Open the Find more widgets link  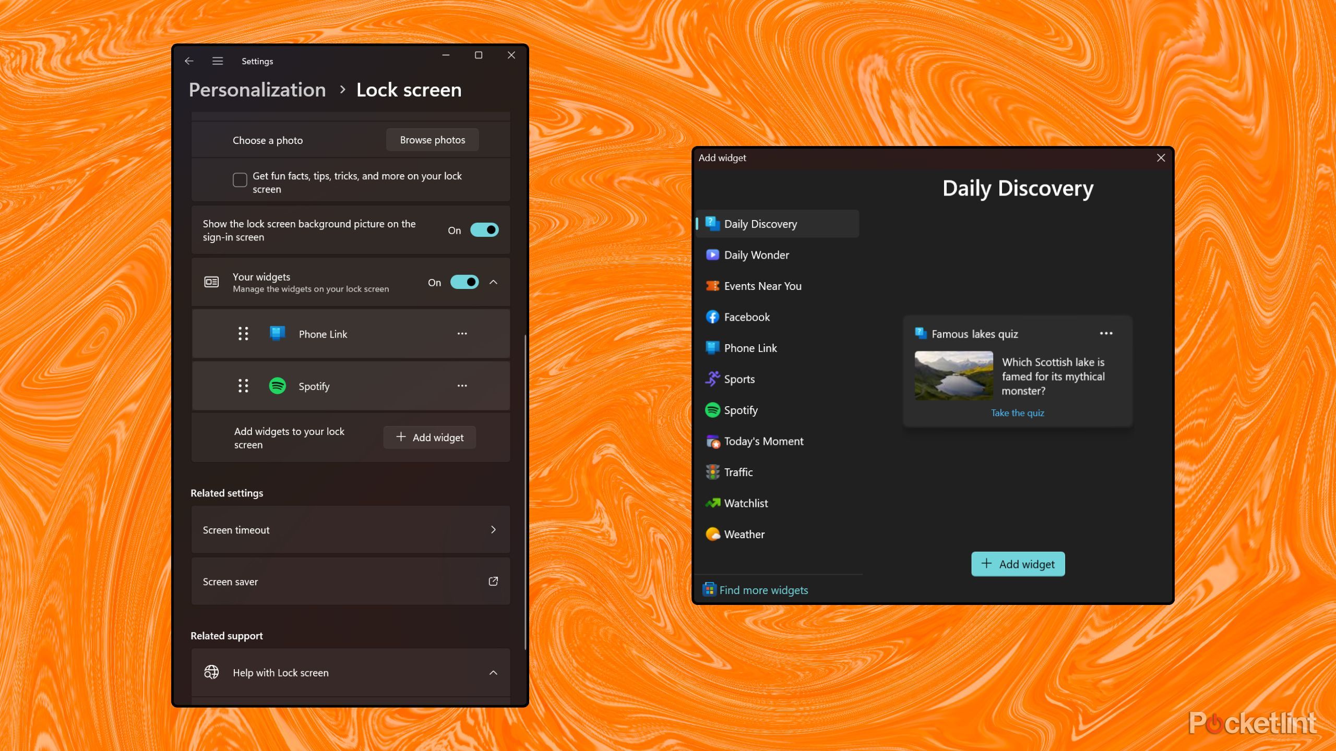[764, 590]
